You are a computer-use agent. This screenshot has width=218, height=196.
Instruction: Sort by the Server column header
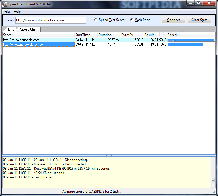[x=39, y=35]
